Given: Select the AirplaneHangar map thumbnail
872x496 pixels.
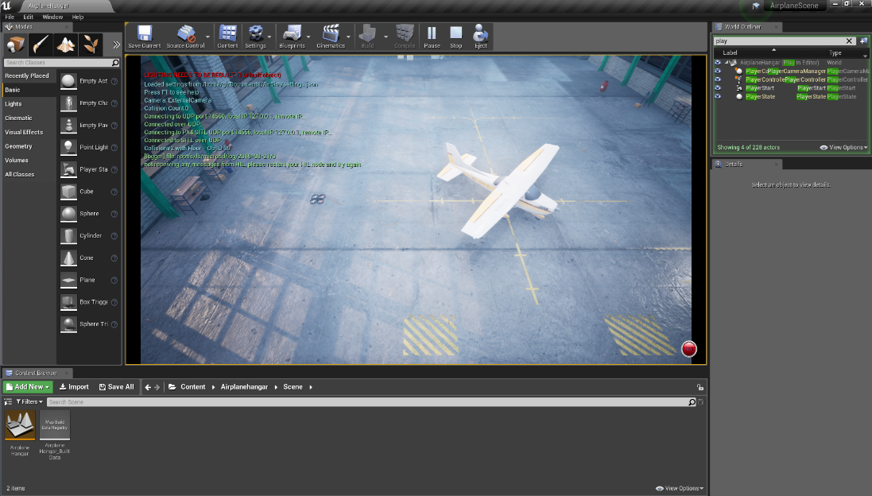Looking at the screenshot, I should pos(20,425).
